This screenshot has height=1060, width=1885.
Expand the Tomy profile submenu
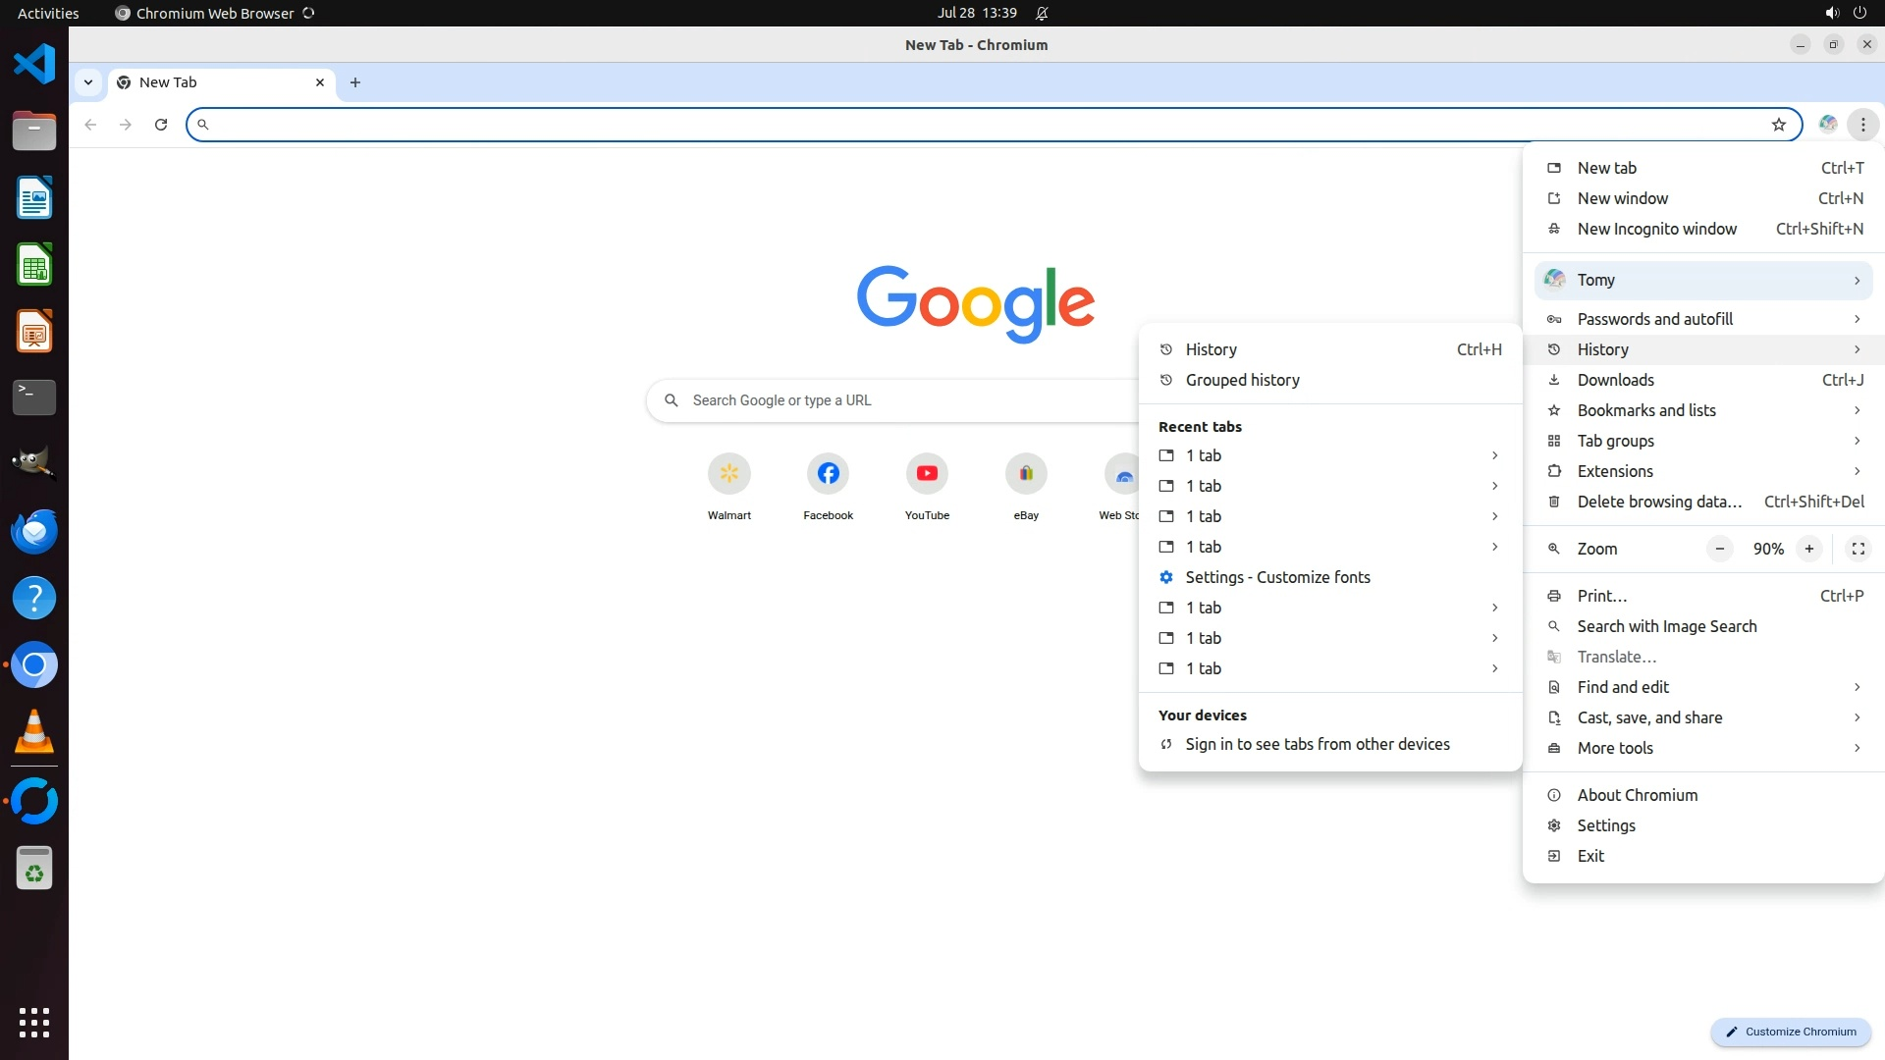coord(1703,281)
